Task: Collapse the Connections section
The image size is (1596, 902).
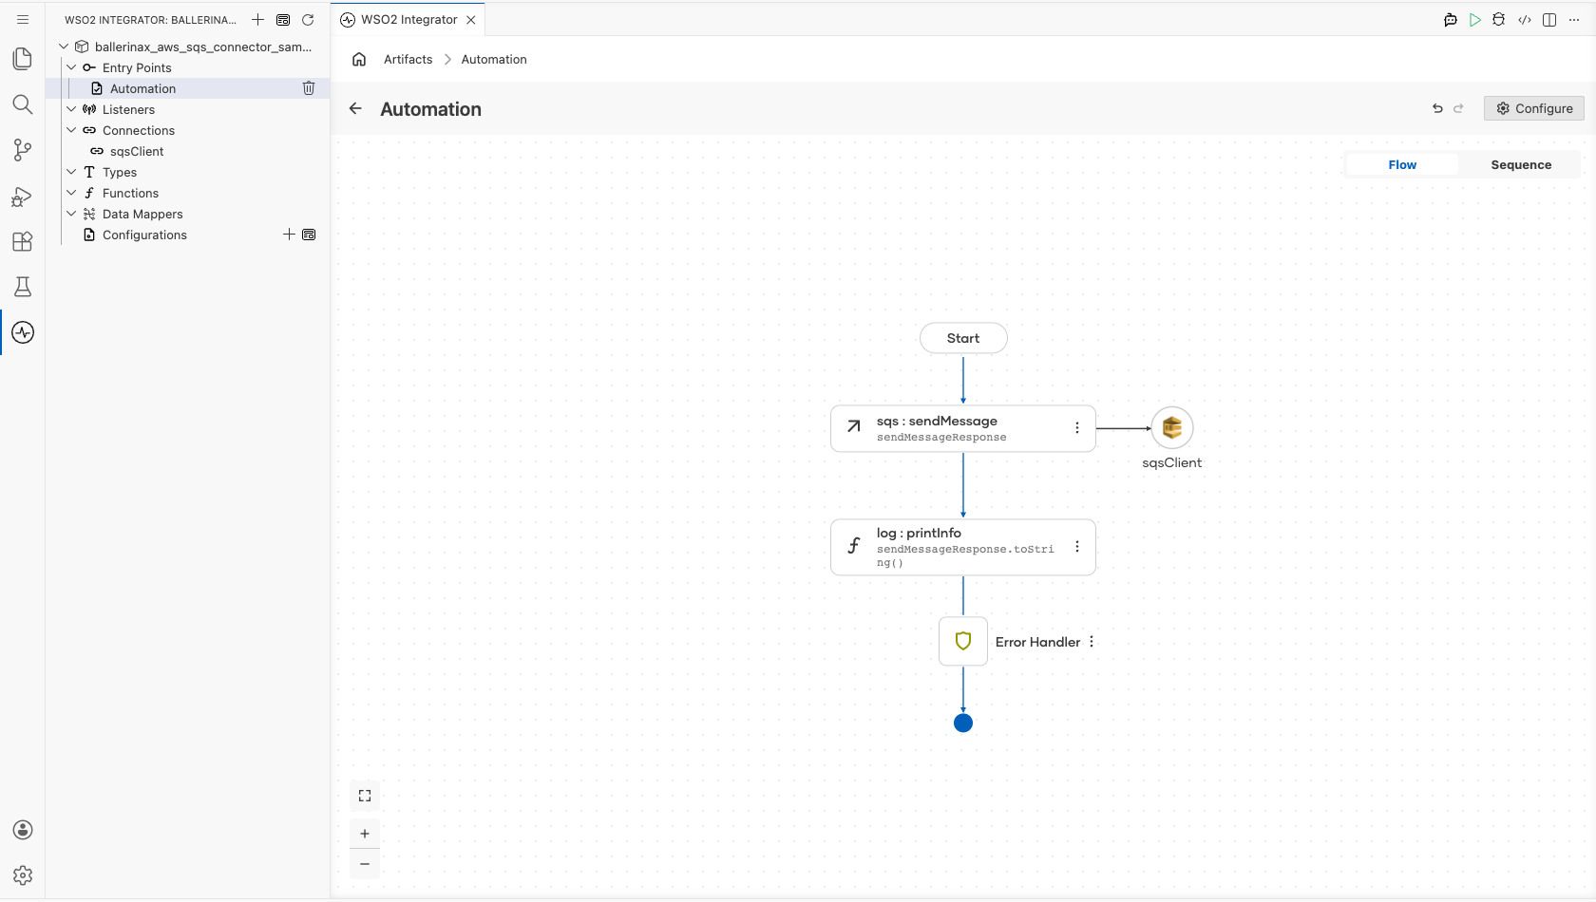Action: (71, 130)
